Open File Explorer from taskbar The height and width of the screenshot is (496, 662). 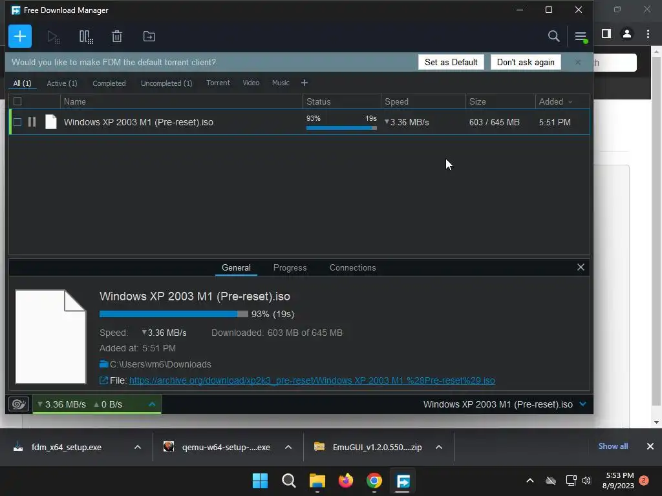(317, 480)
